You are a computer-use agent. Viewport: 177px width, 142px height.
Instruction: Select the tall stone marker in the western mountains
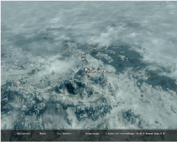15,82
